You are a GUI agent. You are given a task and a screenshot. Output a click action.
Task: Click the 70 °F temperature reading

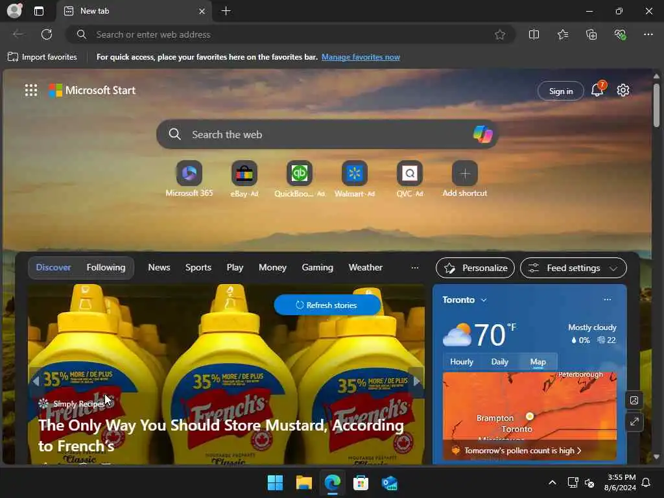[x=495, y=335]
